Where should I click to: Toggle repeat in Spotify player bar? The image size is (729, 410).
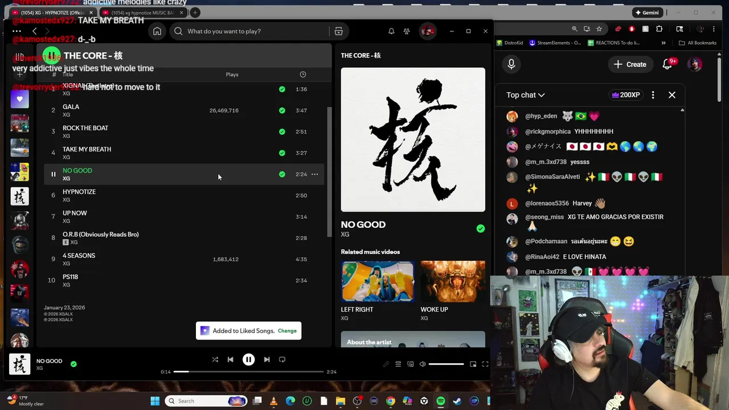pos(282,359)
